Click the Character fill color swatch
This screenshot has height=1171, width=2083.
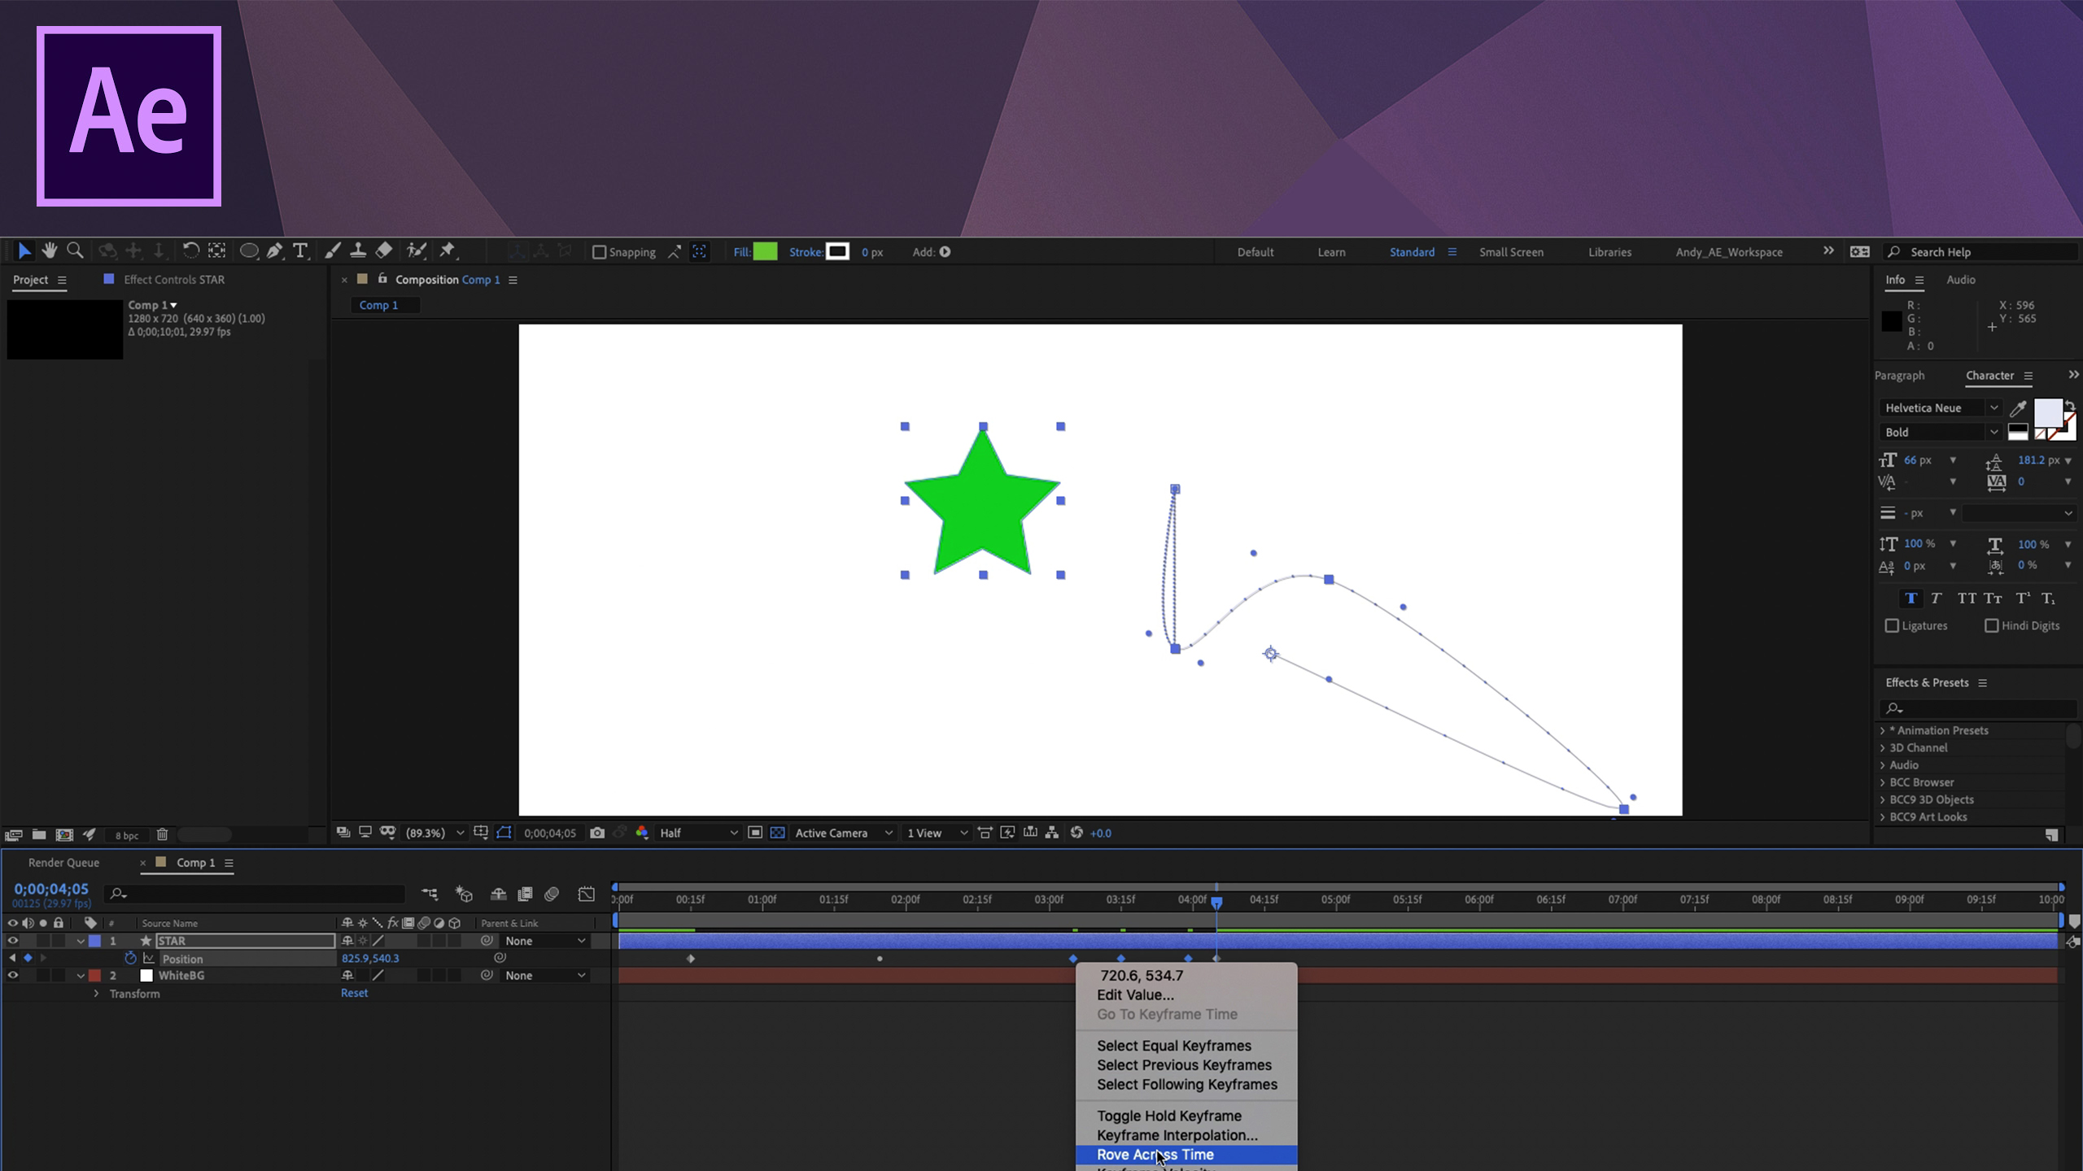2048,412
